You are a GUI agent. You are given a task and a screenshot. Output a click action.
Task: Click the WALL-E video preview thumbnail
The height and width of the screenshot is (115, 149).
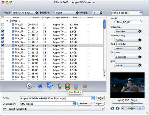pos(127,85)
